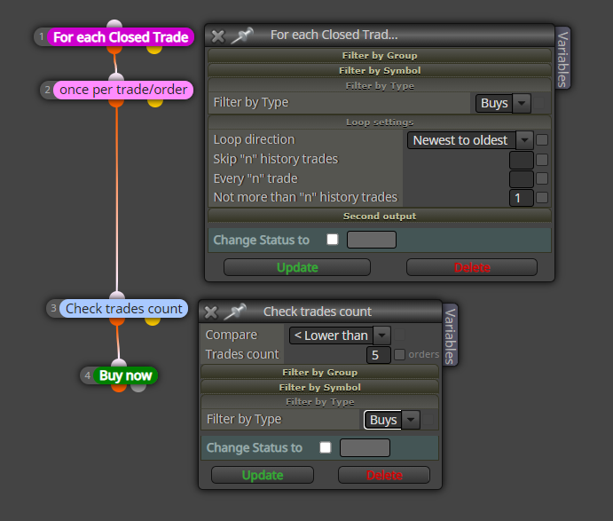Click Delete in For each Closed Trade panel

pyautogui.click(x=472, y=267)
